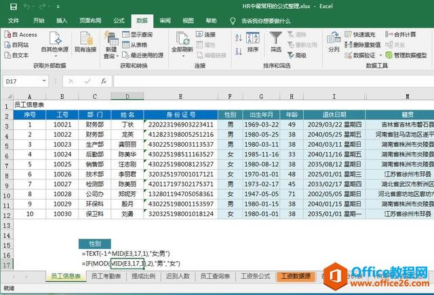Import data 自网站
Image resolution: width=434 pixels, height=295 pixels.
pyautogui.click(x=16, y=45)
